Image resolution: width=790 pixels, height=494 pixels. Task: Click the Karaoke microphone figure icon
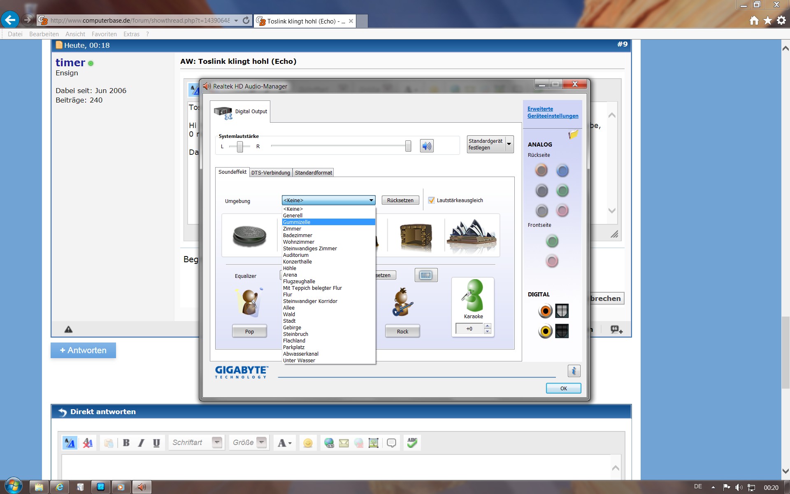(473, 296)
